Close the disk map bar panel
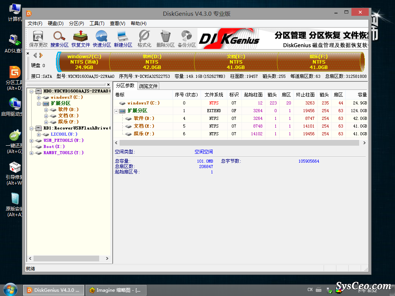 [28, 53]
